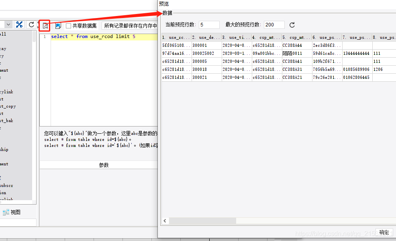
Task: Confirm the preview with the 确定 button
Action: (384, 232)
